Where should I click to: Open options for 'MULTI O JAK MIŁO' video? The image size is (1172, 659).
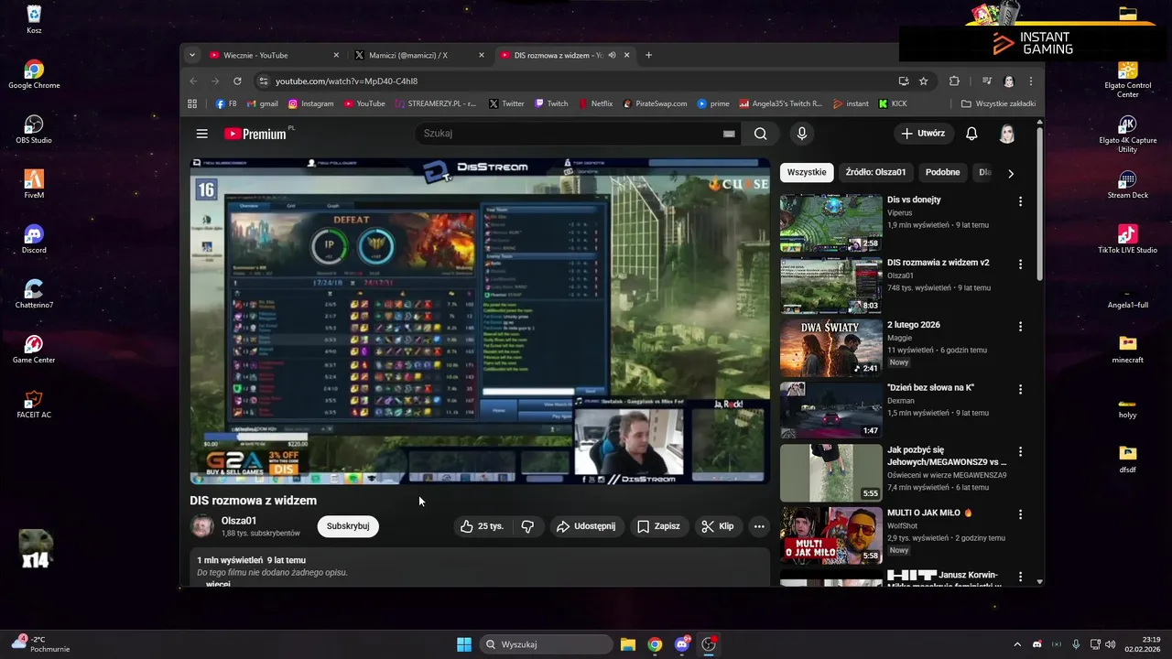[x=1020, y=514]
